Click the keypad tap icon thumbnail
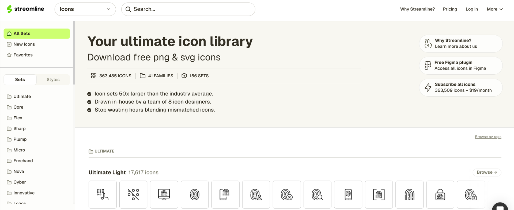This screenshot has height=210, width=514. click(x=103, y=194)
